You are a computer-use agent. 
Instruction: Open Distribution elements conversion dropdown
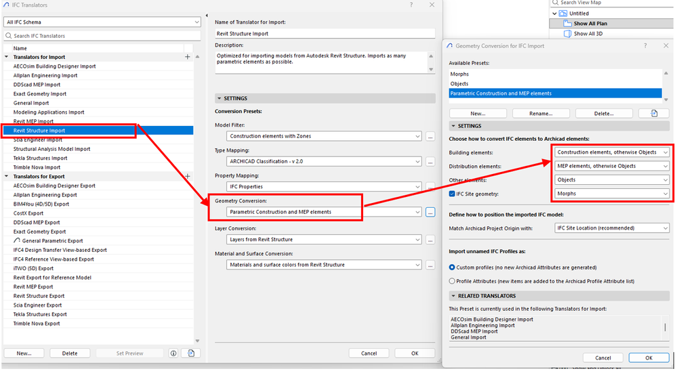(612, 166)
